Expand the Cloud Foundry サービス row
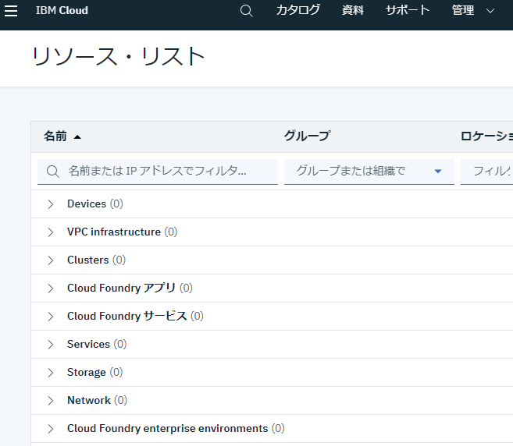 (51, 317)
